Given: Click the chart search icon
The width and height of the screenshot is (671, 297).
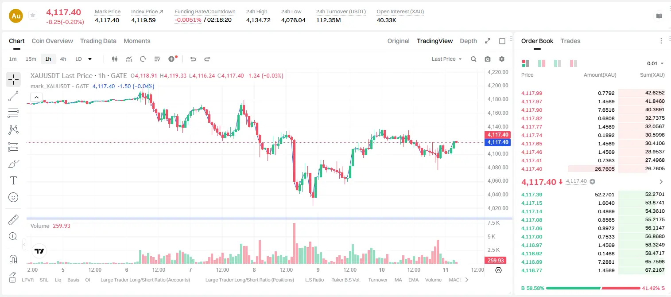Looking at the screenshot, I should click(x=473, y=59).
